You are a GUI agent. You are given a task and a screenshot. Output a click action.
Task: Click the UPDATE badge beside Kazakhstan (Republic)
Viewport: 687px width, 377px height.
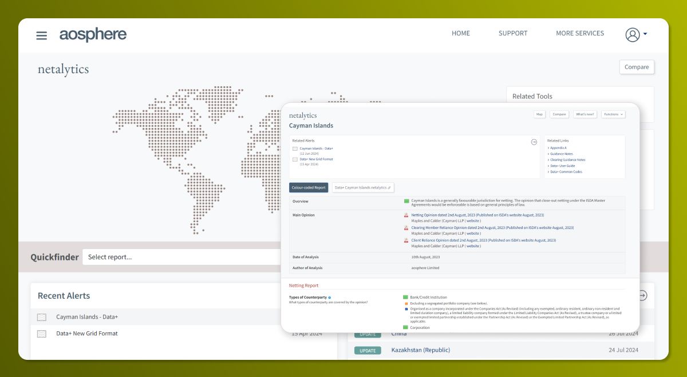click(368, 350)
